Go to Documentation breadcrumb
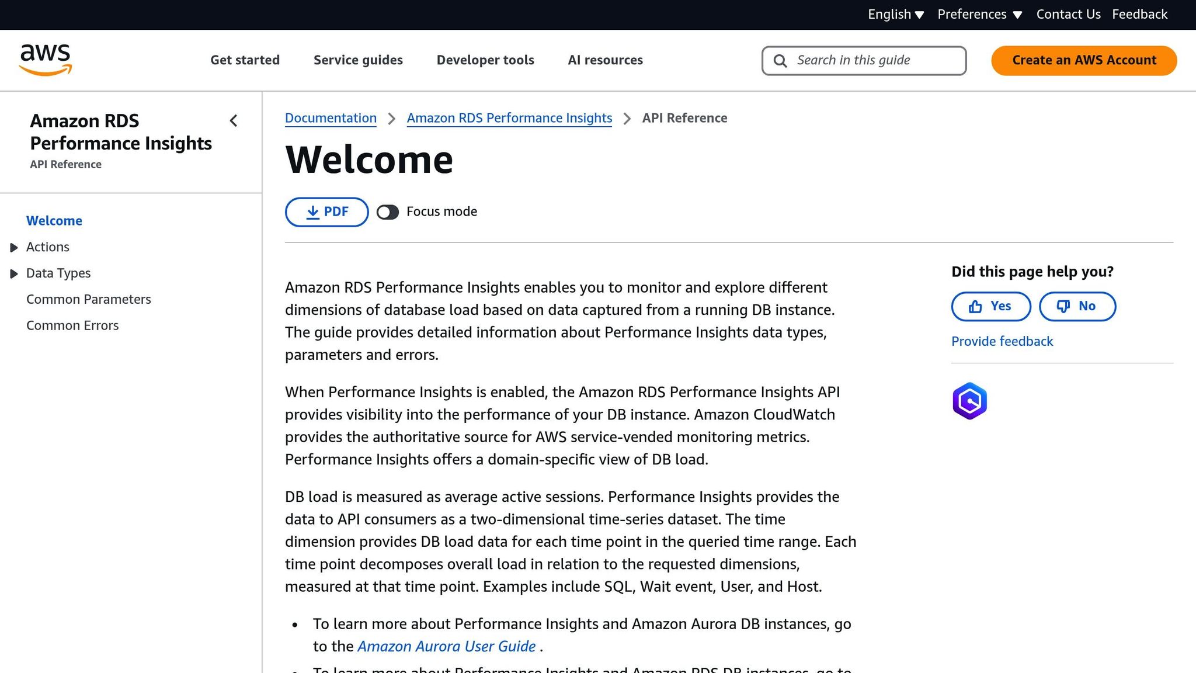The height and width of the screenshot is (673, 1196). click(x=331, y=119)
